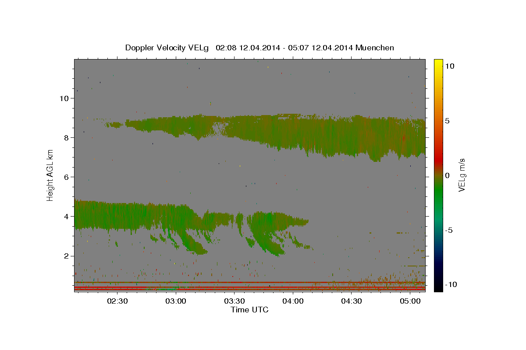The width and height of the screenshot is (526, 350).
Task: Click the black bottom of the colorbar
Action: tap(438, 287)
